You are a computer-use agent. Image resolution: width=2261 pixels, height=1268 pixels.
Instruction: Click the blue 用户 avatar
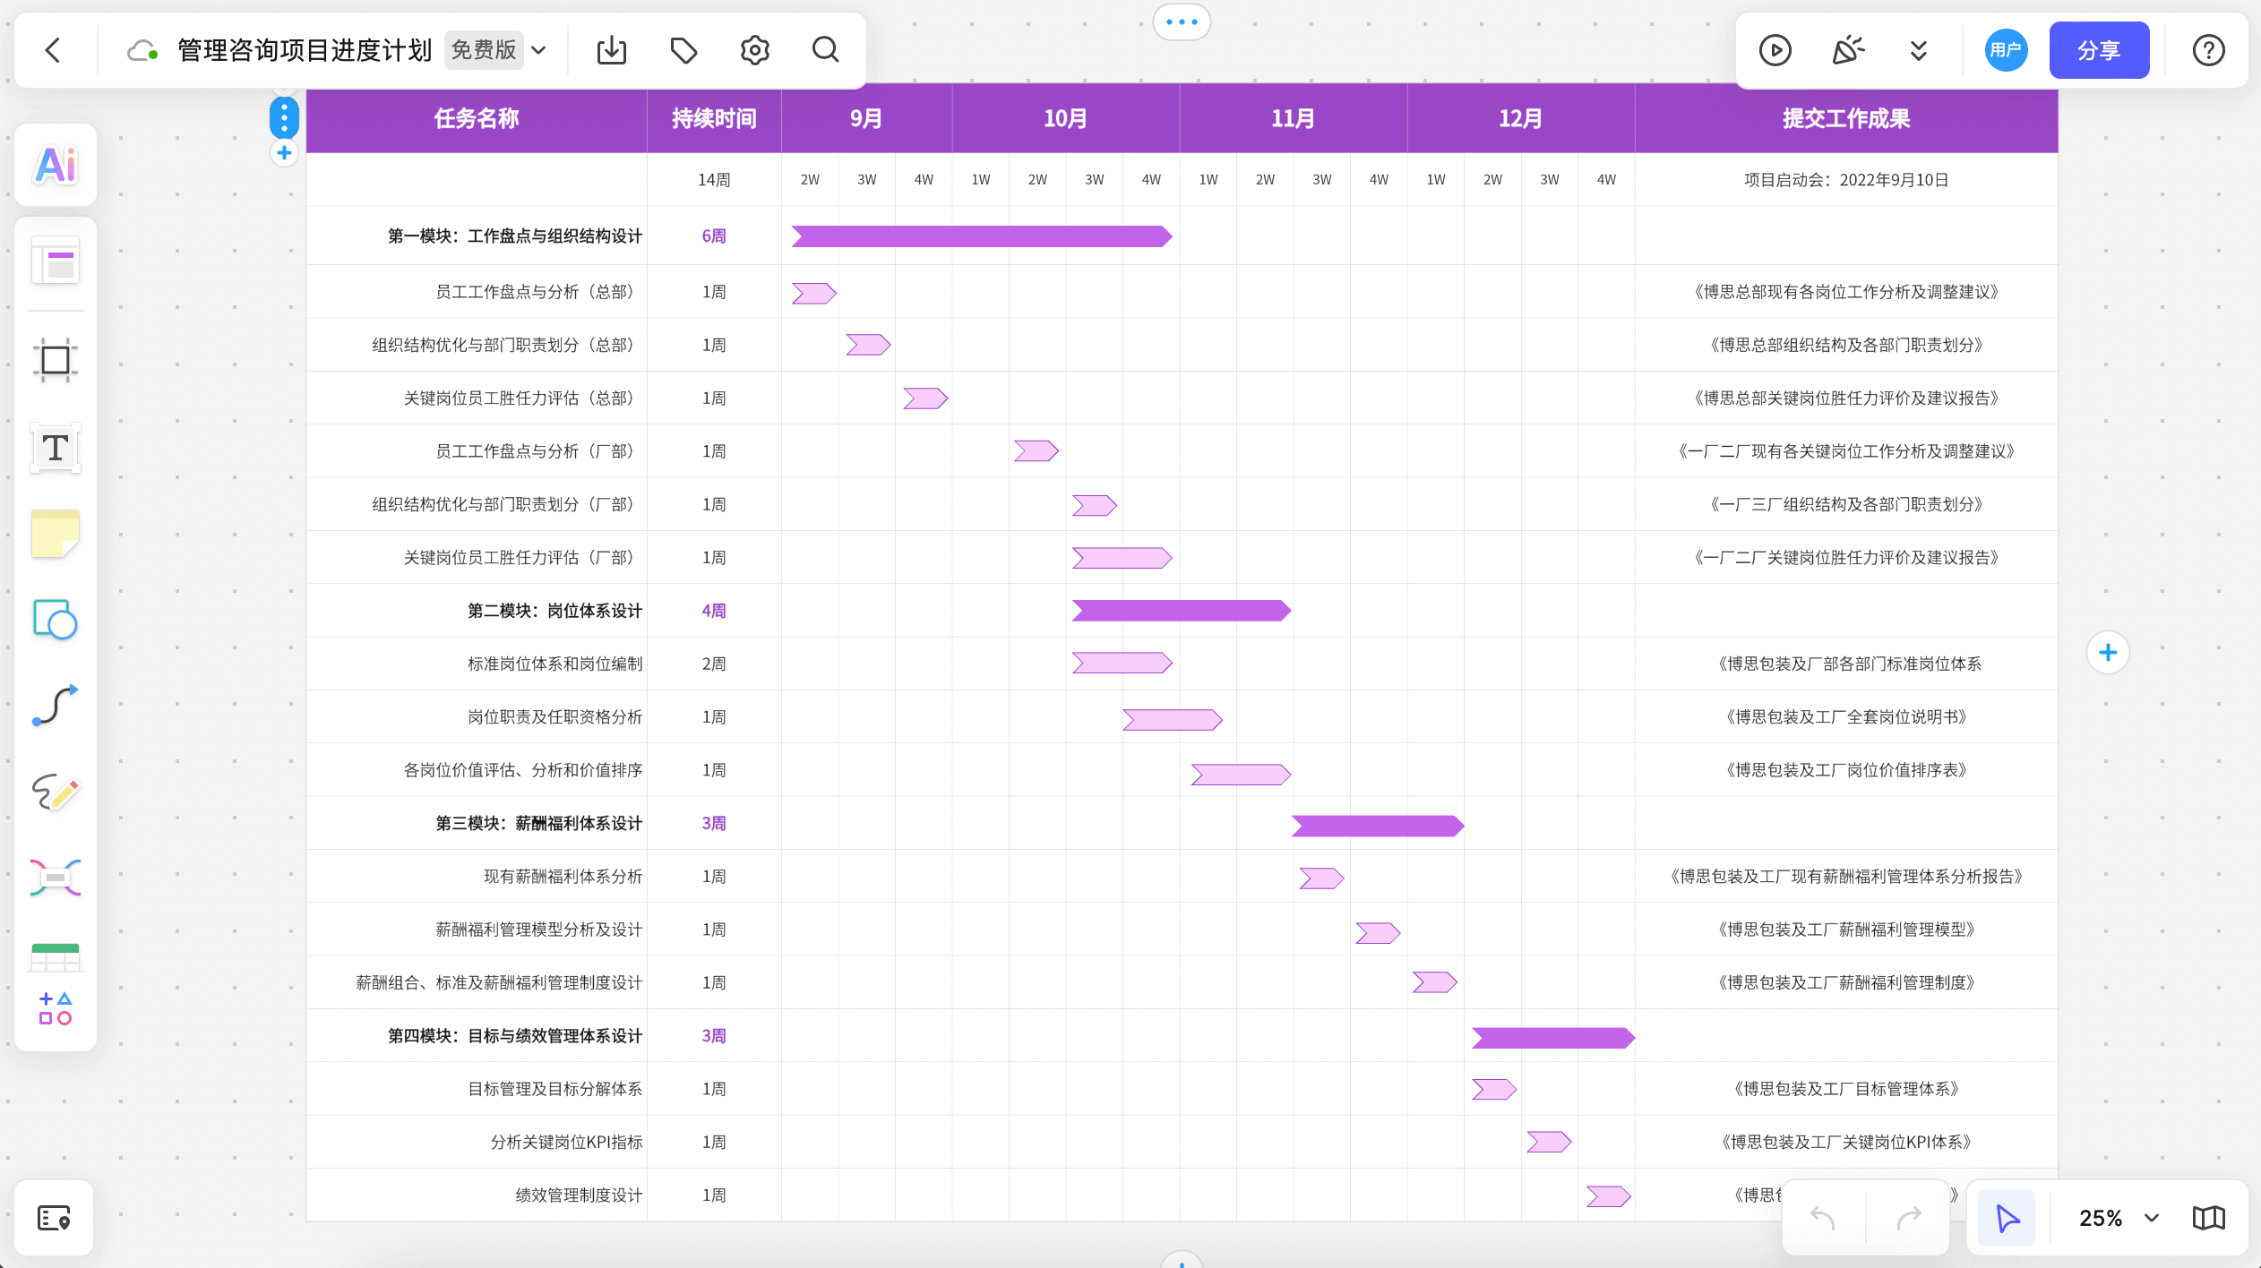2006,50
